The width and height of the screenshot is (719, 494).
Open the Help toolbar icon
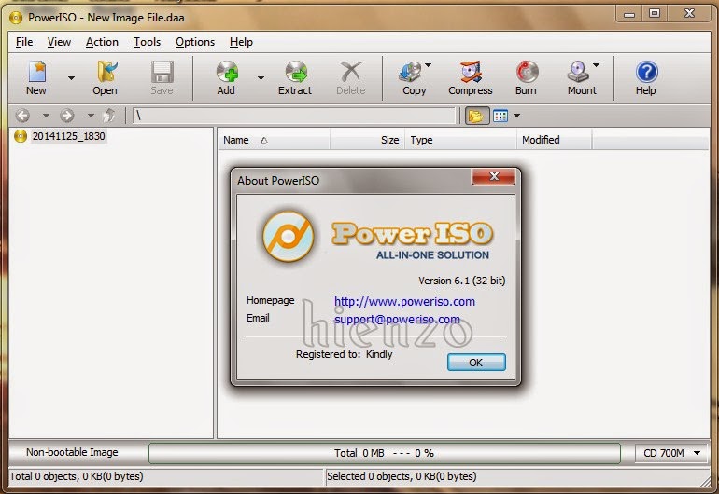click(x=645, y=77)
